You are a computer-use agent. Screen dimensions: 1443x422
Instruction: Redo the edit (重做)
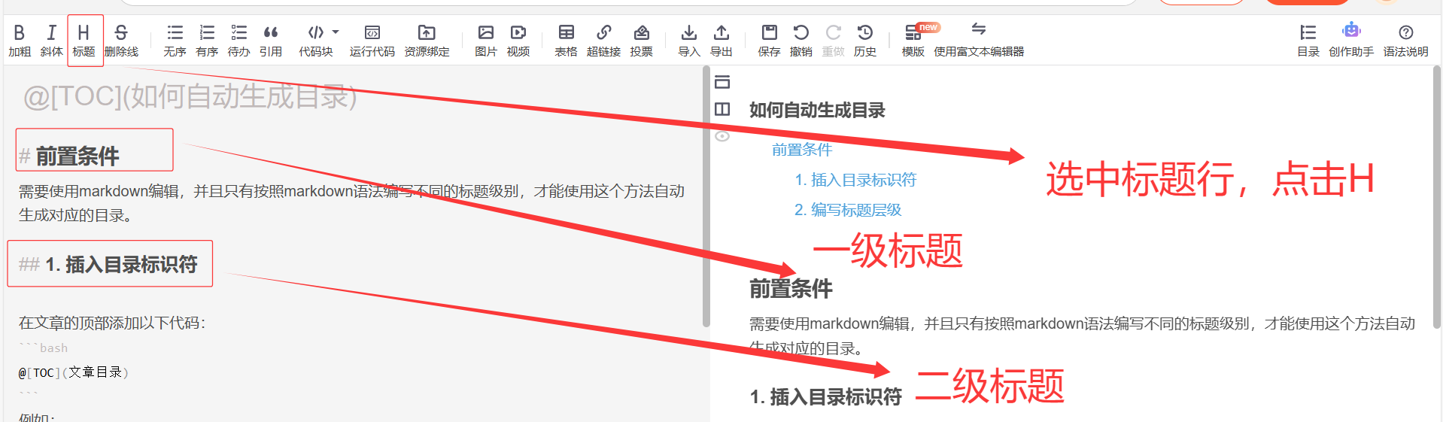(833, 41)
